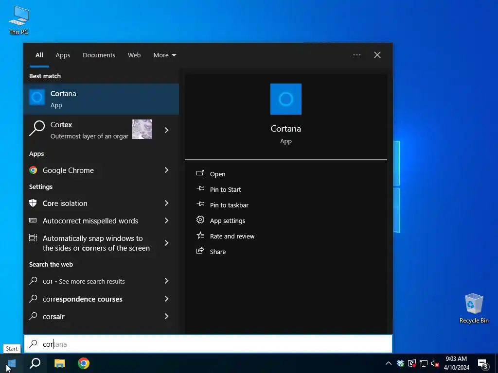Close the search panel with X

[x=377, y=55]
